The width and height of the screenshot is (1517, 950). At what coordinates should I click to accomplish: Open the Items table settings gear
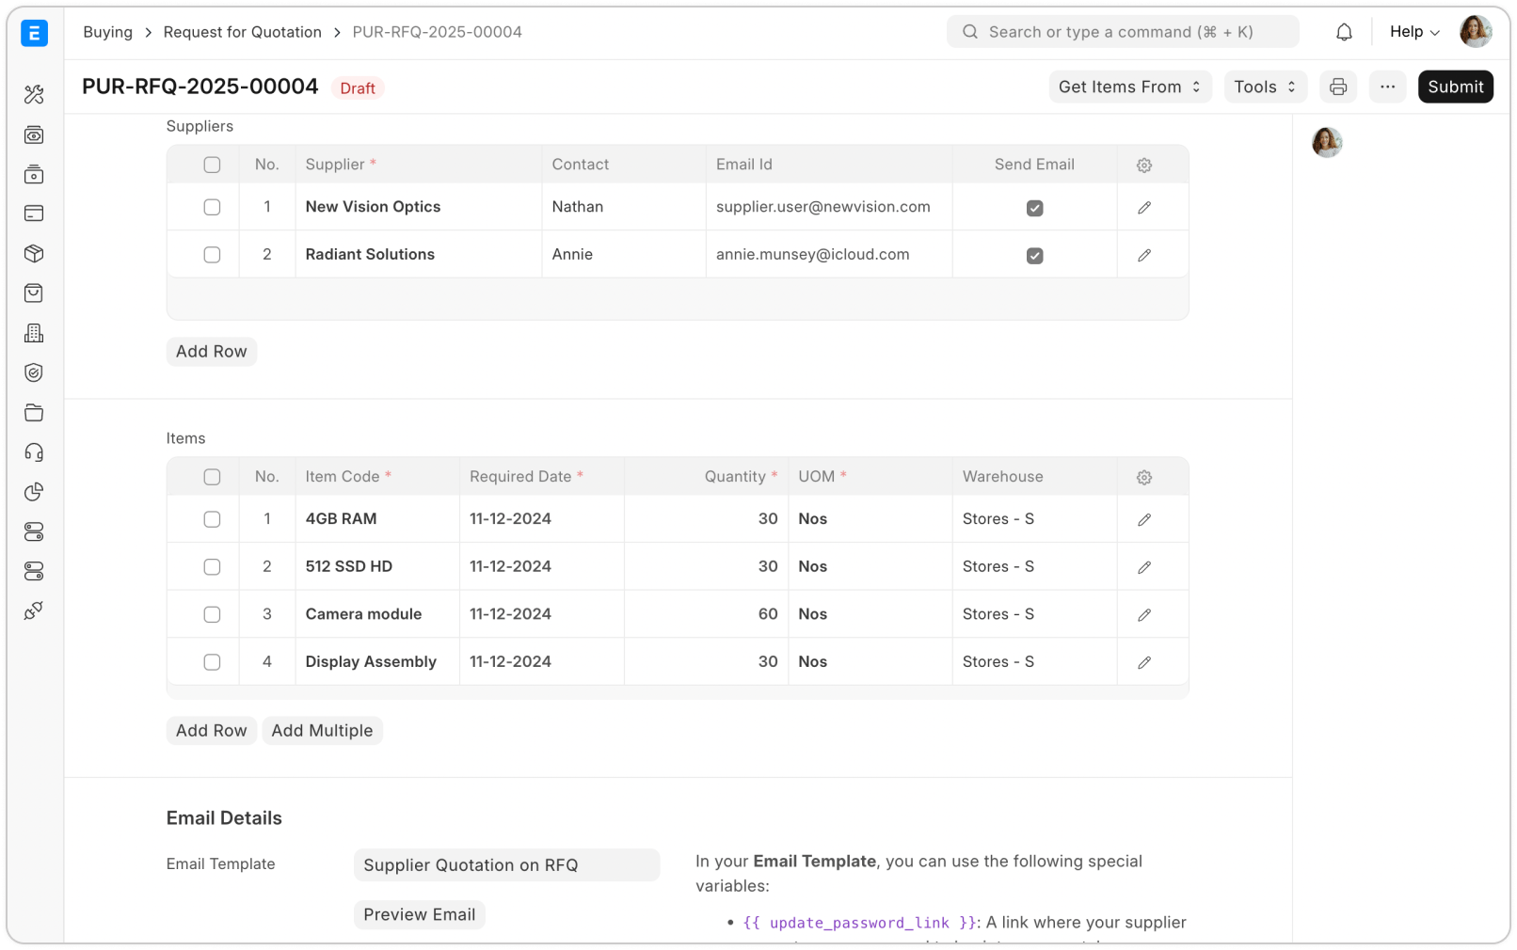click(1143, 477)
